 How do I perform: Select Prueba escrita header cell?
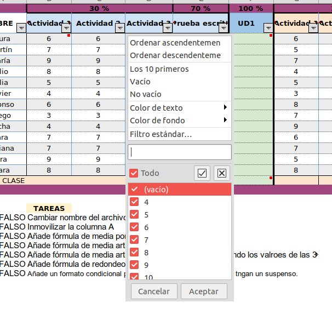[201, 23]
